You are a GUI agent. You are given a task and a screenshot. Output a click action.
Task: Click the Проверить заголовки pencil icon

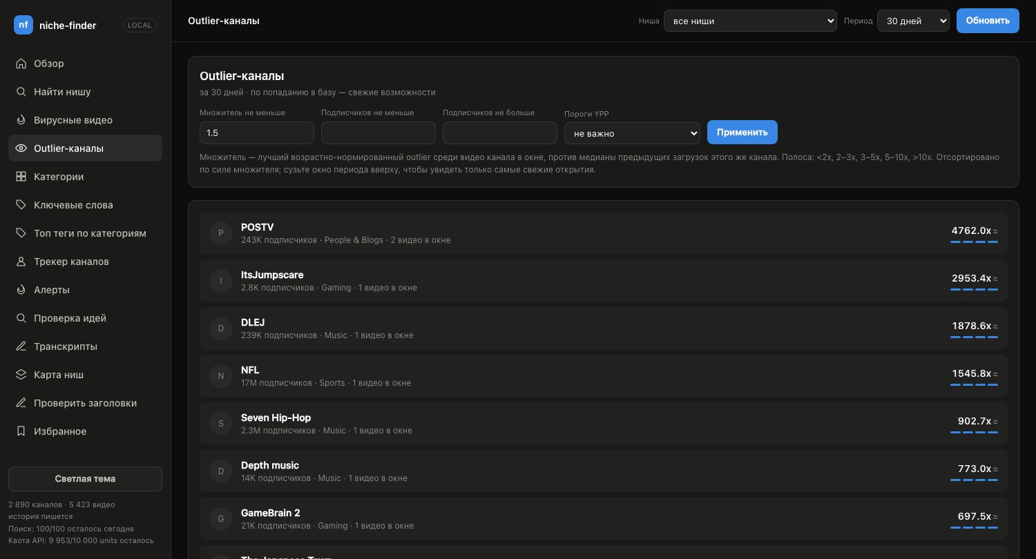pyautogui.click(x=21, y=403)
